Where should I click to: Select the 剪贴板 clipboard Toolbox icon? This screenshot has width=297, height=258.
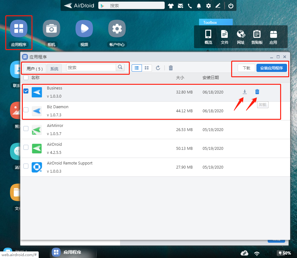[x=257, y=37]
